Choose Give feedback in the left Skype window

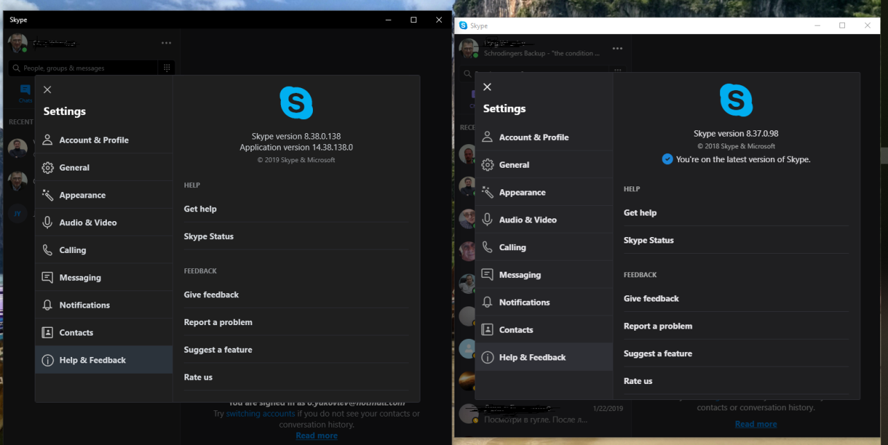coord(296,295)
